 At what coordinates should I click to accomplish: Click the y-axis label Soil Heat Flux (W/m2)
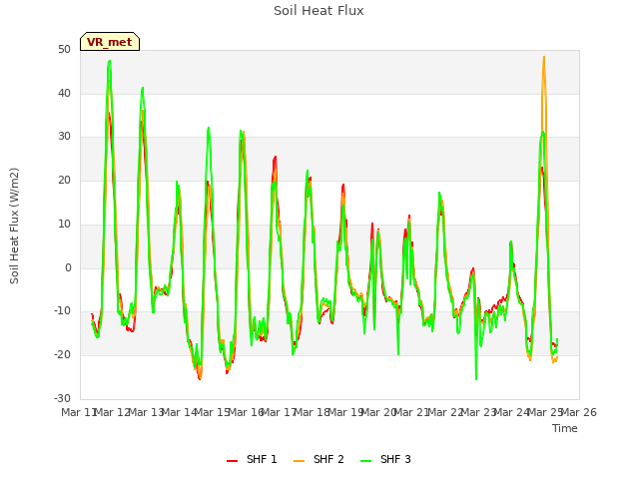pos(14,226)
